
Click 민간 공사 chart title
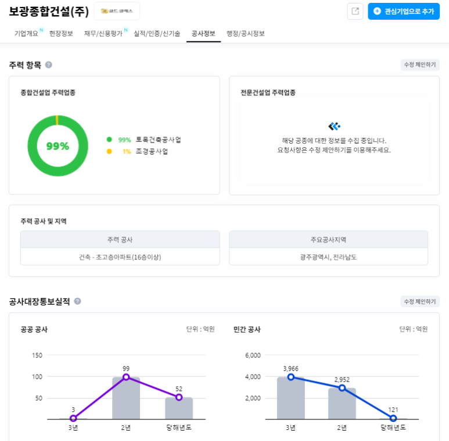tap(247, 329)
